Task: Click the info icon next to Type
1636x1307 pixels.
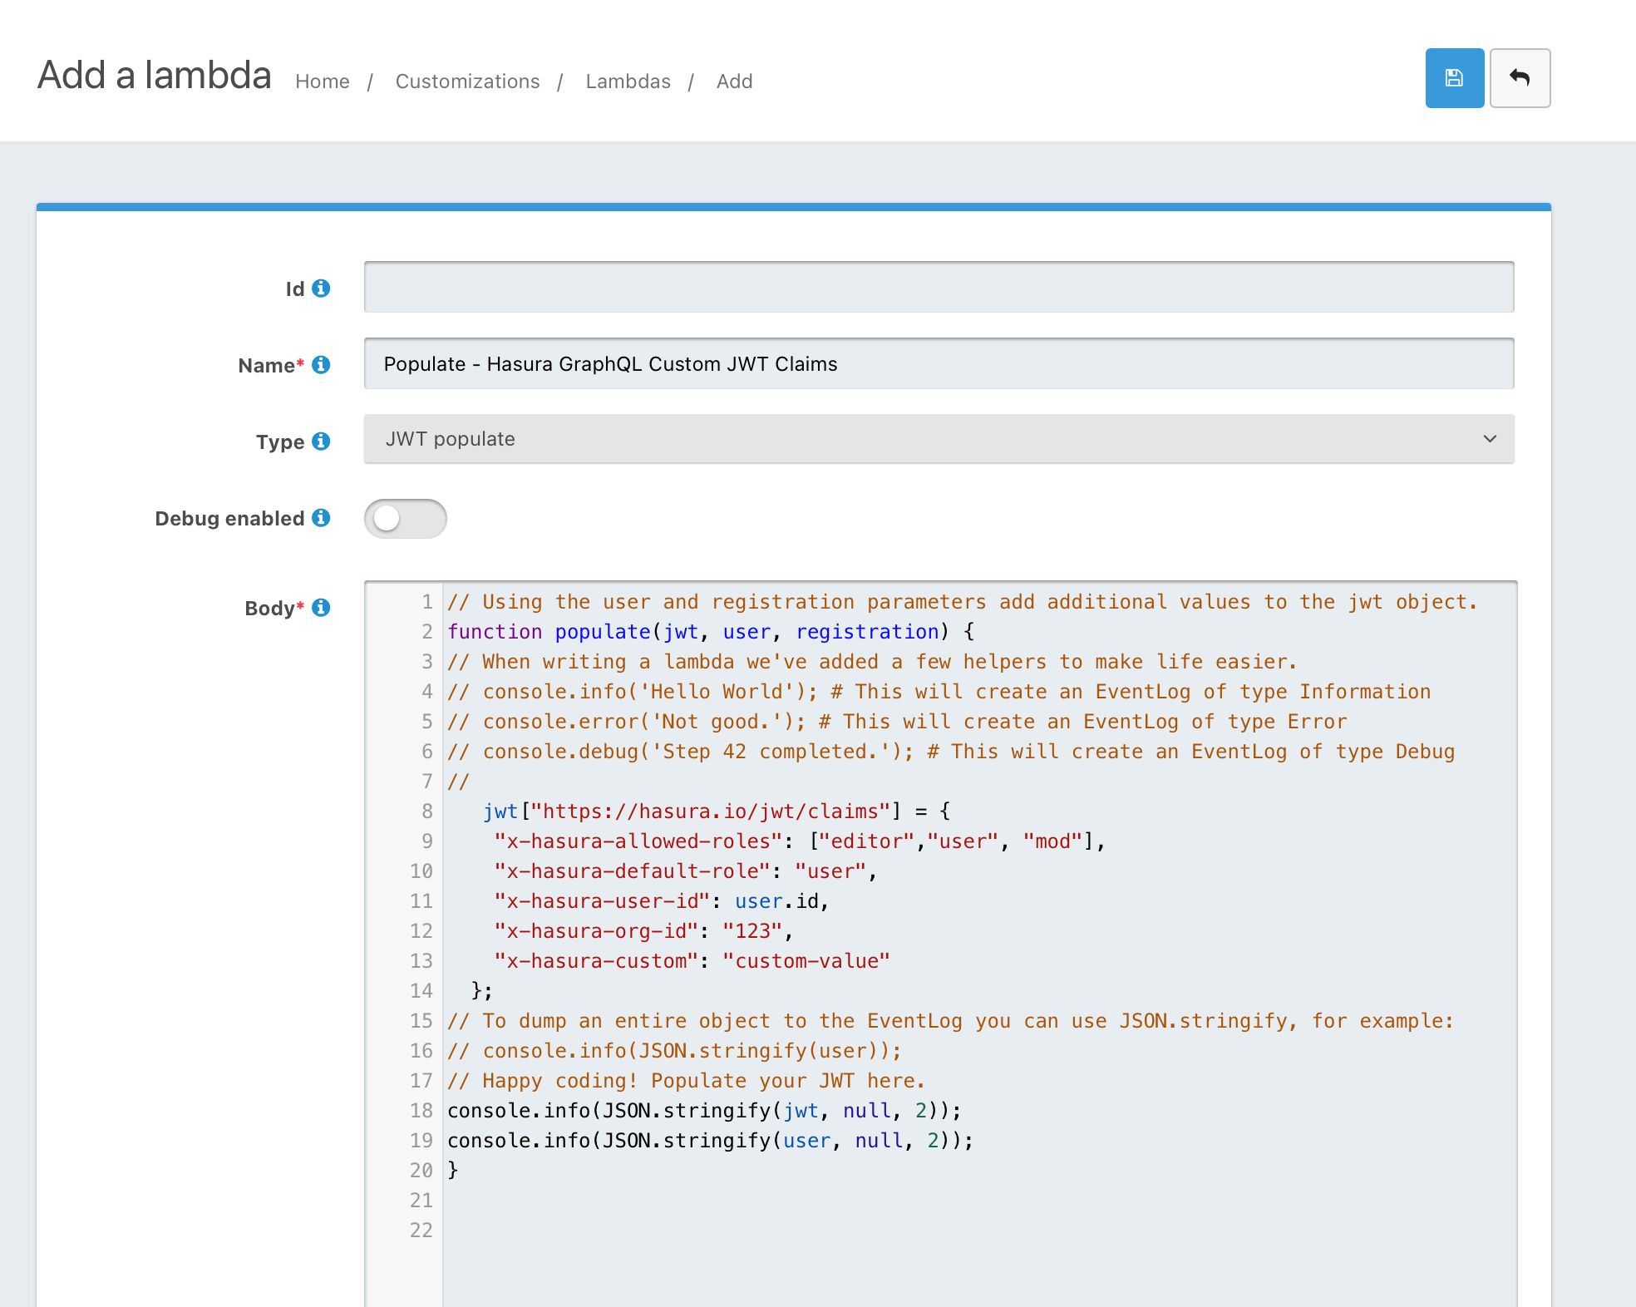Action: 321,441
